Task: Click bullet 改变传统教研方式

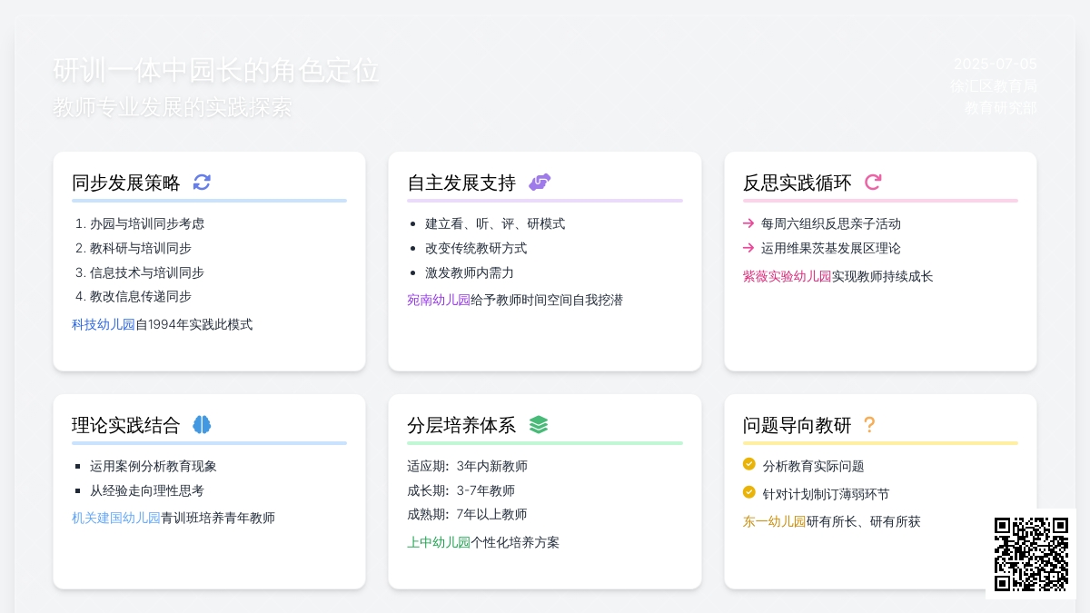Action: (x=476, y=248)
